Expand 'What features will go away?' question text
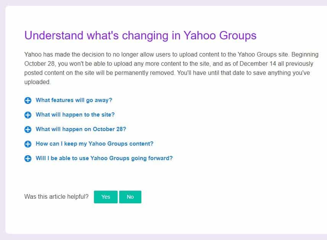The width and height of the screenshot is (327, 240). point(74,100)
